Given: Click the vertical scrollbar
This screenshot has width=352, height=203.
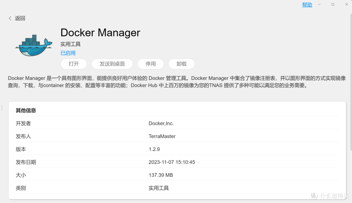Looking at the screenshot, I should [x=351, y=82].
